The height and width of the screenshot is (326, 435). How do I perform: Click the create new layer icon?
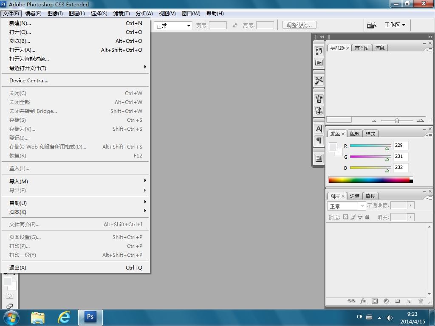(x=409, y=301)
